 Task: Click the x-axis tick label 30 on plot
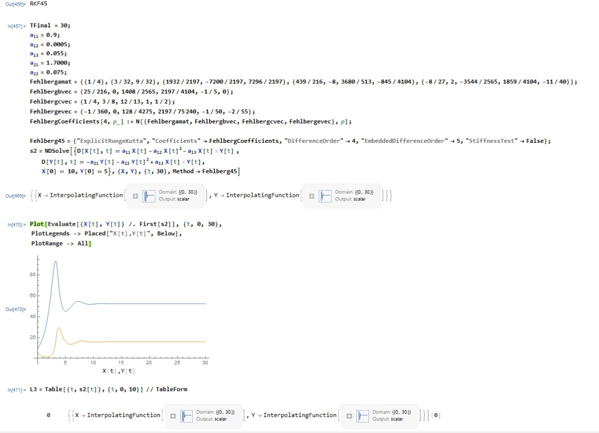coord(205,363)
